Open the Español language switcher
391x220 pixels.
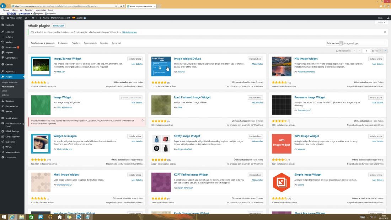(x=77, y=18)
